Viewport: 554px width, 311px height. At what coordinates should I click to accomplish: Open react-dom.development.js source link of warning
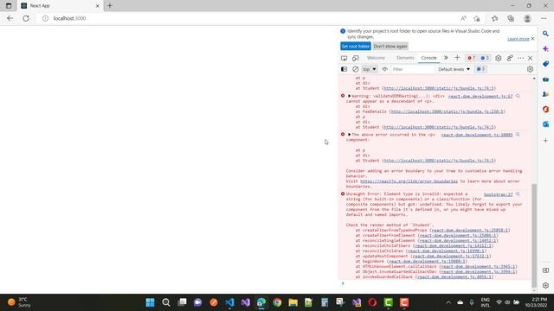click(480, 96)
